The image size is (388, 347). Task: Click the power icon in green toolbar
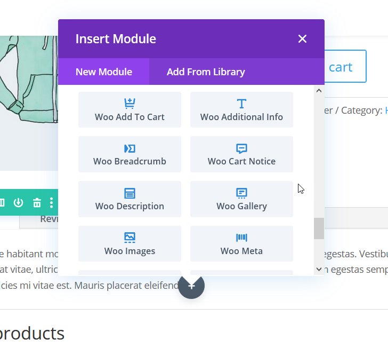18,202
